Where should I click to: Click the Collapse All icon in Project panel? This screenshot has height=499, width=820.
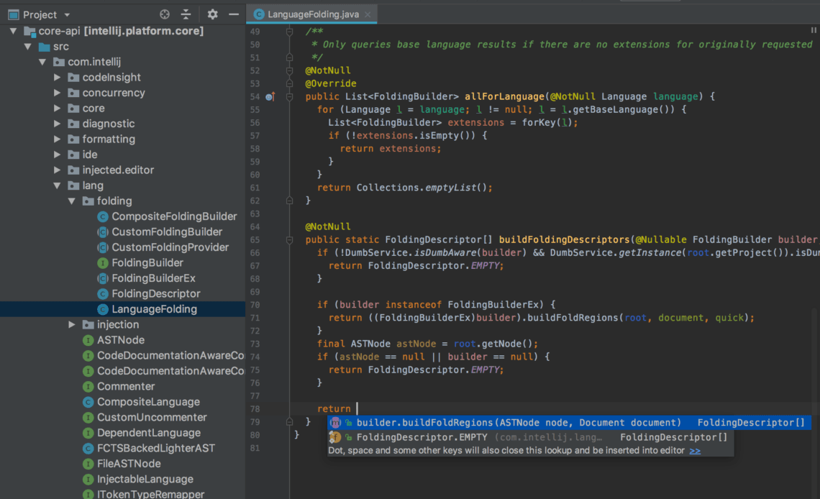point(186,14)
